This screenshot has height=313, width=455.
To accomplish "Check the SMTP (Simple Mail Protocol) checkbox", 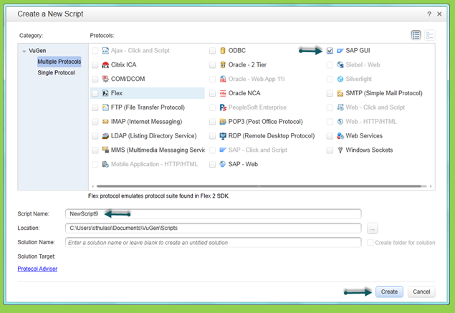I will [330, 93].
